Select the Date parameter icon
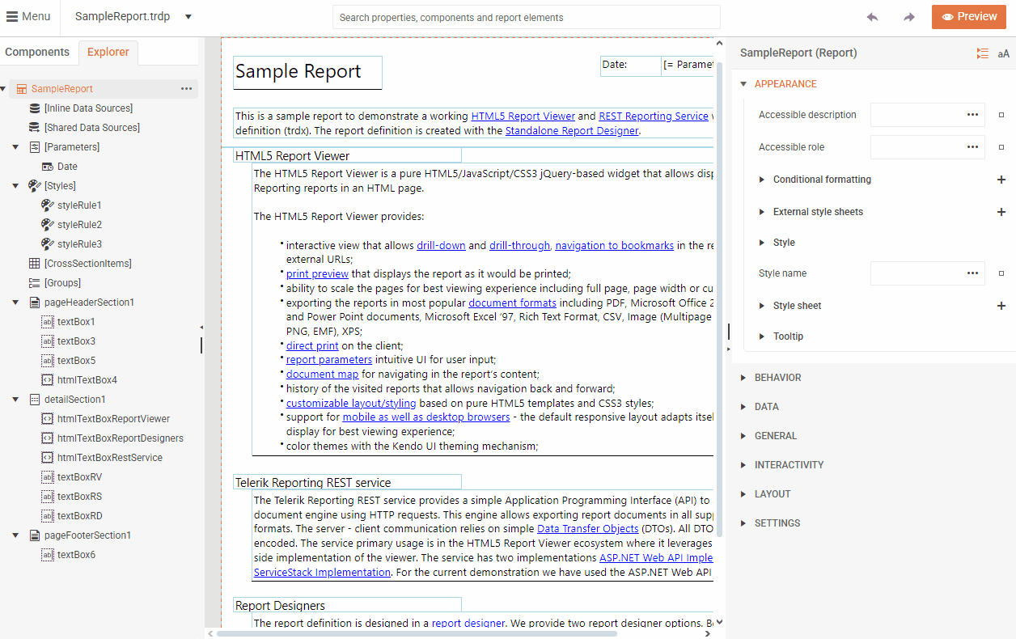This screenshot has width=1016, height=639. tap(48, 167)
